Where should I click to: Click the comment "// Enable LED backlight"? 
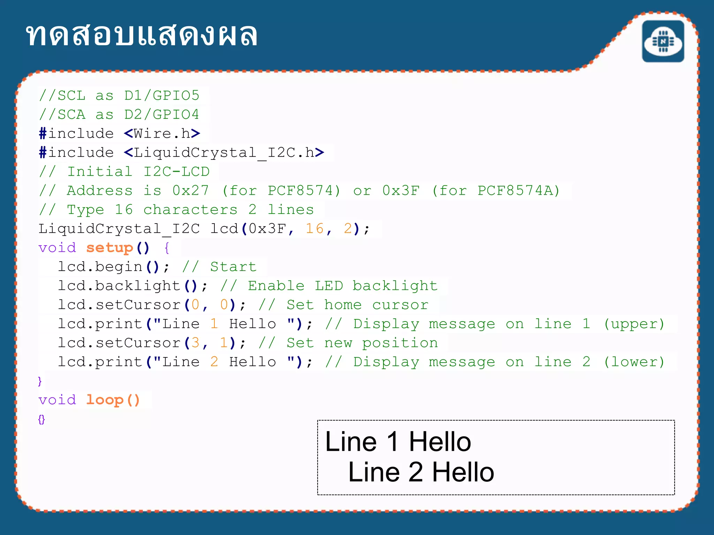point(329,286)
